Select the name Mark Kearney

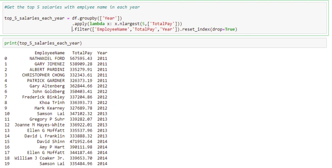pyautogui.click(x=50, y=108)
